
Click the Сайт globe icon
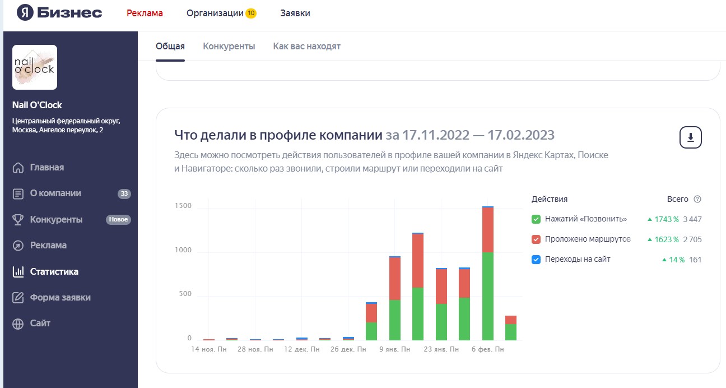18,324
